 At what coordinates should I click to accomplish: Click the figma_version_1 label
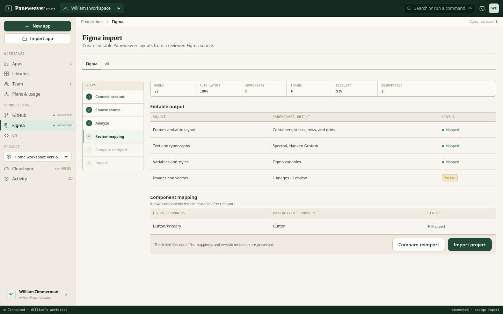click(x=483, y=22)
